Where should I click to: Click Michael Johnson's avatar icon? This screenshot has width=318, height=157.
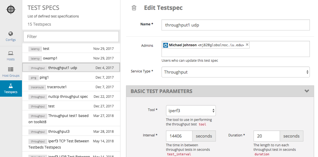click(x=165, y=45)
